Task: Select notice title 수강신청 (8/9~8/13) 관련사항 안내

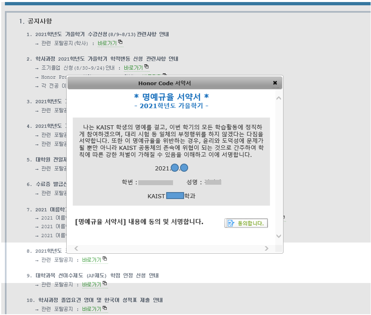Action: [x=102, y=34]
